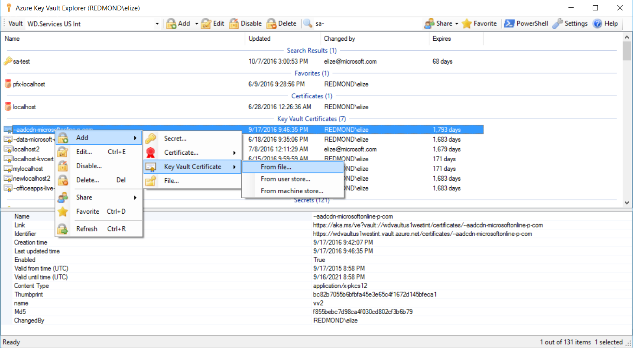Screen dimensions: 633x348
Task: Choose Refresh in the context menu
Action: (99, 229)
